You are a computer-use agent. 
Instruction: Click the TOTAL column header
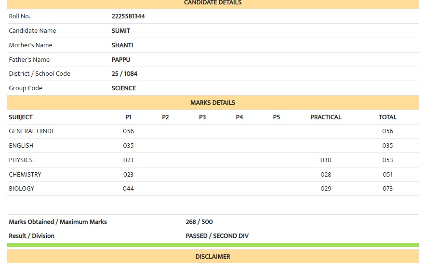point(387,117)
